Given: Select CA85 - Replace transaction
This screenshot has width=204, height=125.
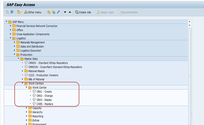Looking at the screenshot, I should [x=45, y=104].
